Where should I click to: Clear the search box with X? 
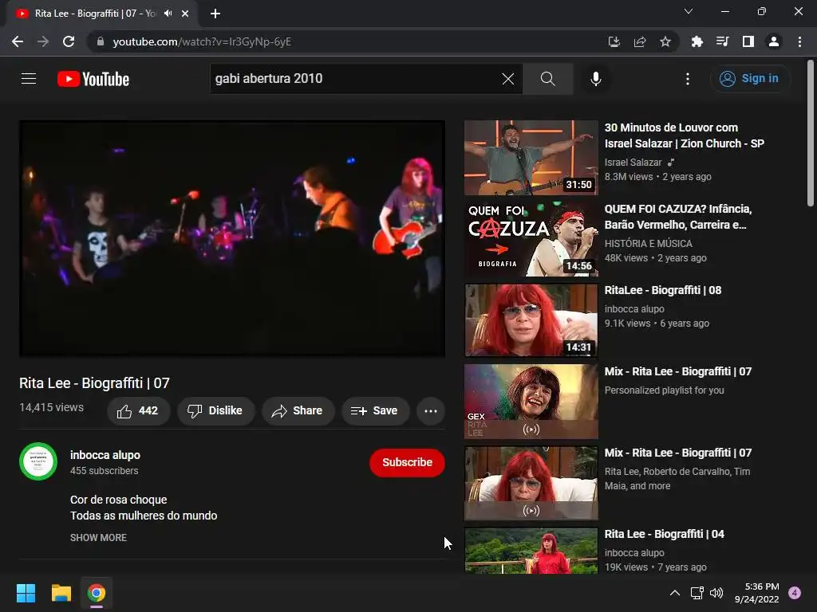pos(508,79)
